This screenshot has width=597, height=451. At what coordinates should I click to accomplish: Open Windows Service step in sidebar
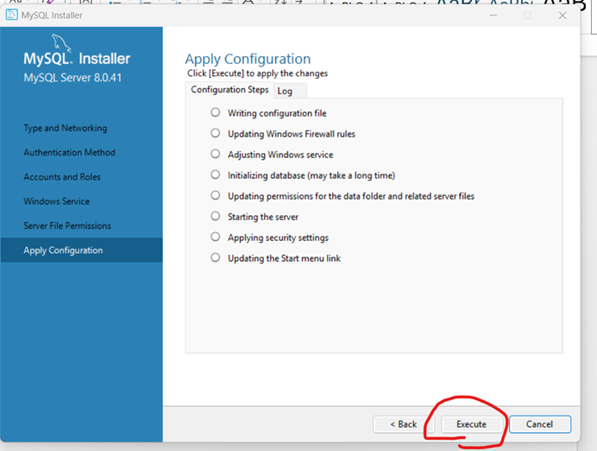click(x=56, y=201)
